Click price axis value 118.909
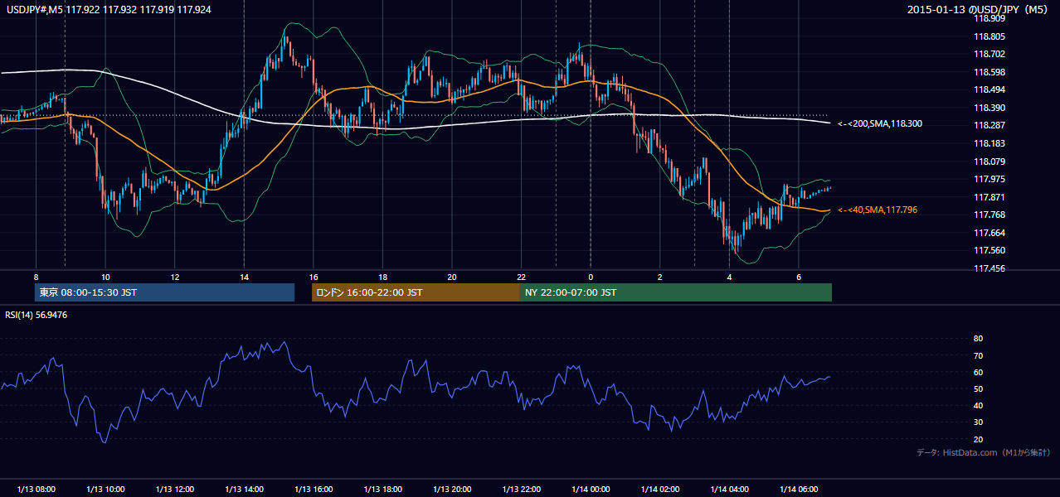1060x497 pixels. coord(988,19)
